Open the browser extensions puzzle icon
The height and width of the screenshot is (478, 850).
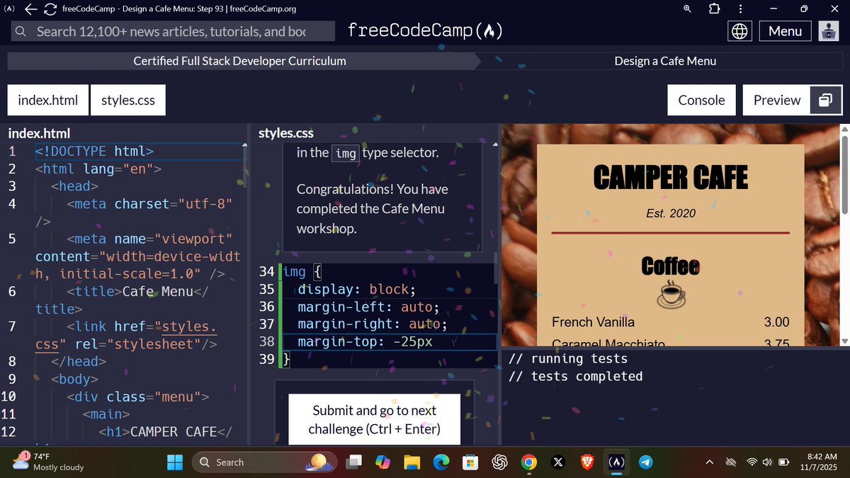[713, 9]
